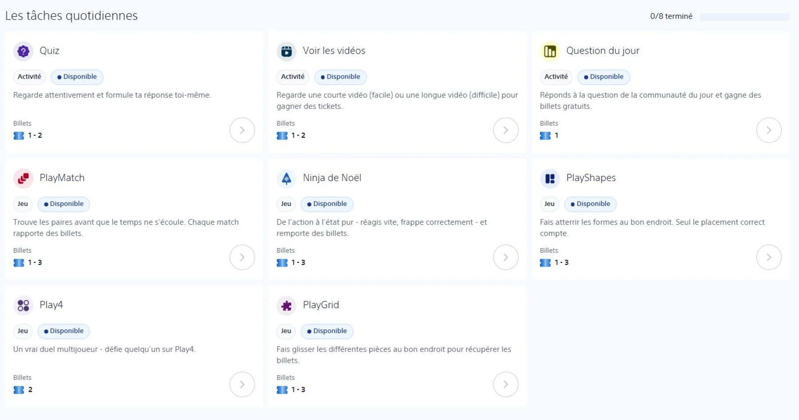The image size is (799, 420).
Task: Select the Jeu tag on PlayShapes card
Action: point(549,204)
